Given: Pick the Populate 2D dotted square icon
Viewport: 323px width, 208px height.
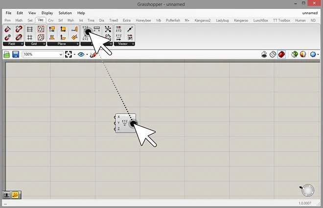Looking at the screenshot, I should tap(41, 29).
